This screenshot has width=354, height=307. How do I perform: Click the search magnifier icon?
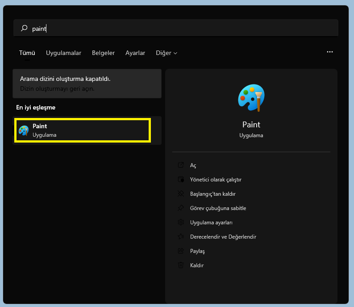24,28
